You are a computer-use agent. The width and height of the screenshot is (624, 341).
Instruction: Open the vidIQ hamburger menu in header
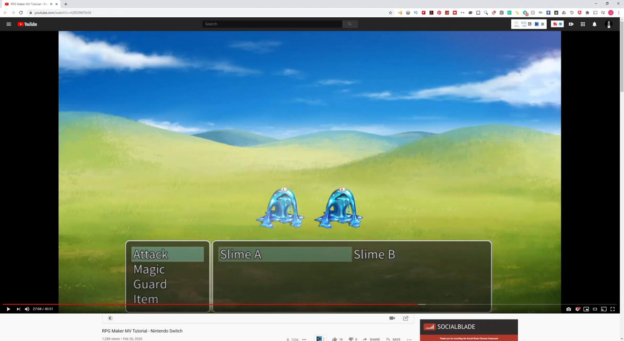click(543, 24)
